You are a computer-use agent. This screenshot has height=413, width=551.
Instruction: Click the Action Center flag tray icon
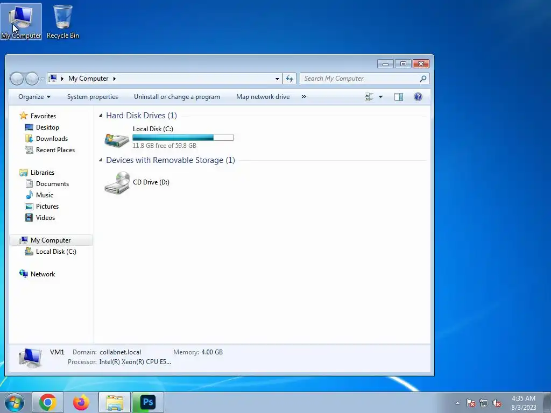pyautogui.click(x=470, y=403)
